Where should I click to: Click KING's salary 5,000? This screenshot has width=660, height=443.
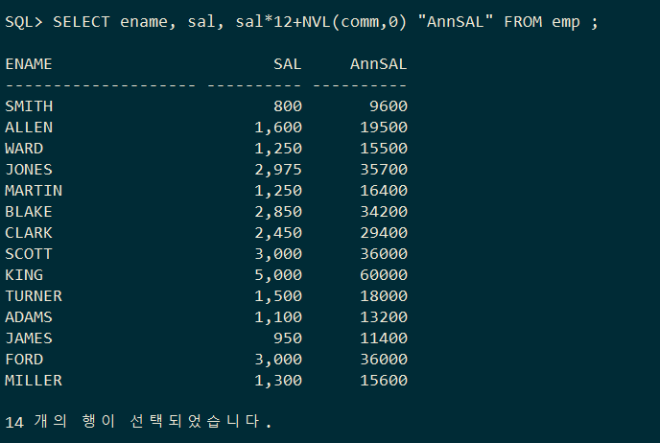click(278, 275)
